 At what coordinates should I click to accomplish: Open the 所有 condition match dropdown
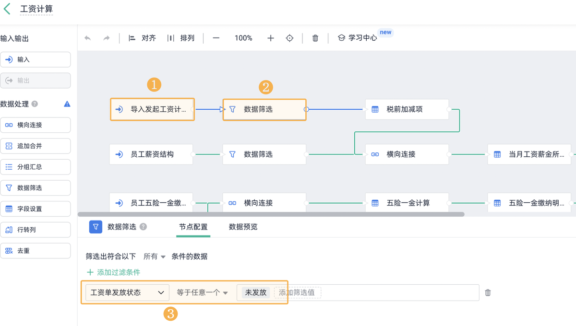(155, 256)
